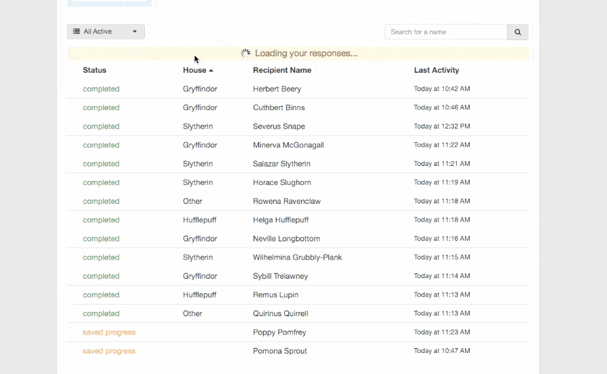
Task: Click Today at 10:42 AM activity time
Action: point(442,88)
